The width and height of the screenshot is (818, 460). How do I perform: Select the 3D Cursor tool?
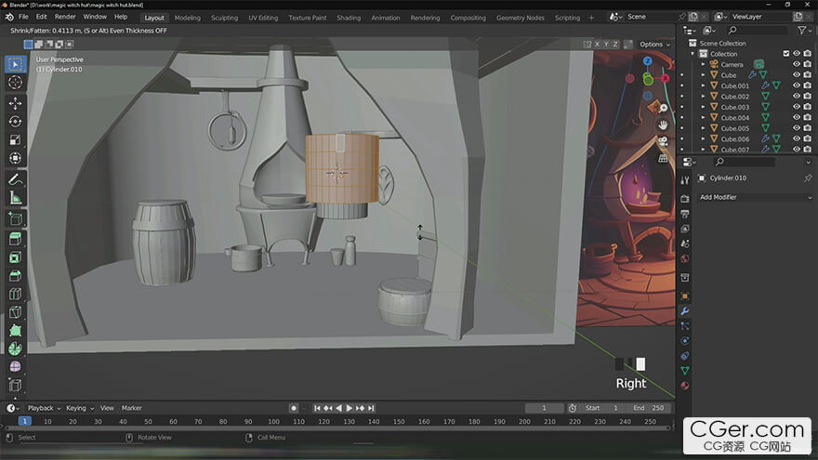15,83
